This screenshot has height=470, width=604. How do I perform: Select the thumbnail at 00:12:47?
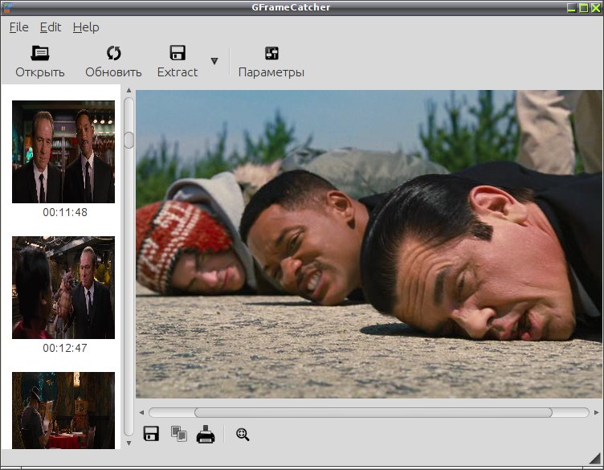[63, 288]
